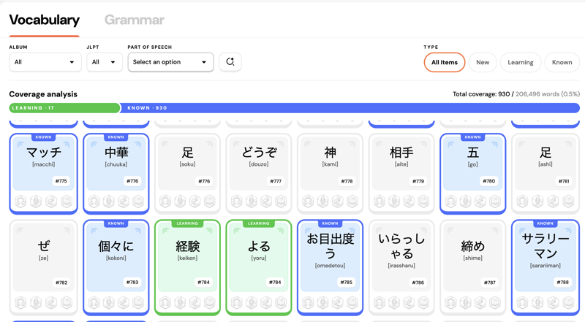The image size is (585, 322).
Task: Click microphone icon on 経験 card
Action: (180, 302)
